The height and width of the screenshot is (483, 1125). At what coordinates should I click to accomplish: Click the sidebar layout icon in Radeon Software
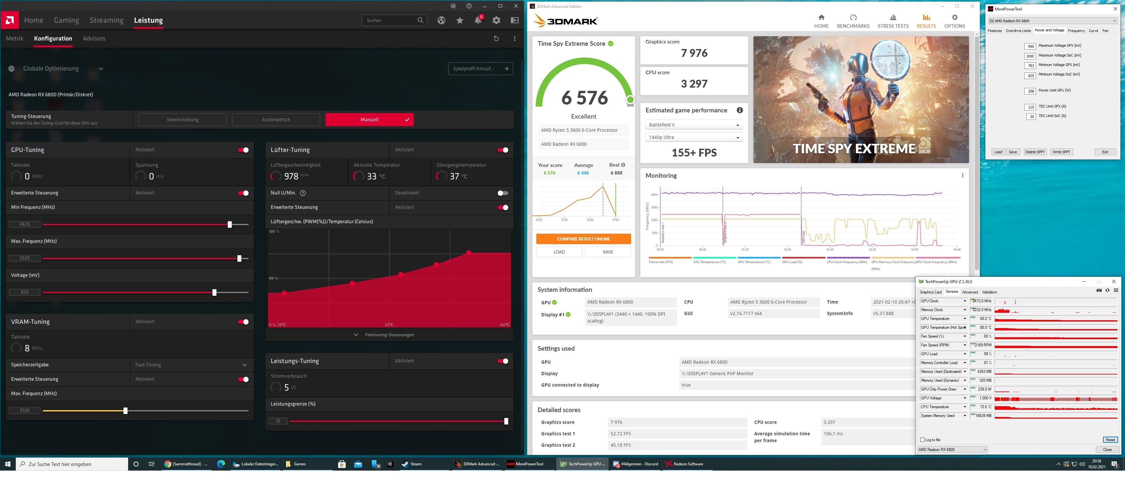point(515,20)
